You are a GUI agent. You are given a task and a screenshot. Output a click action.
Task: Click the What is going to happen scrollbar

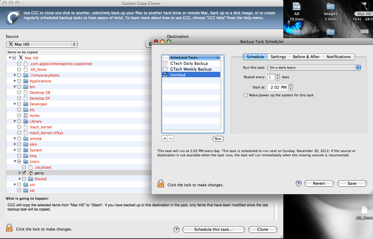tap(276, 211)
